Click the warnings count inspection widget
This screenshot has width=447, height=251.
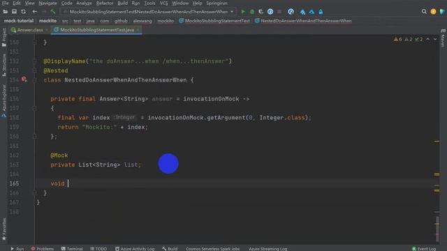[x=408, y=39]
